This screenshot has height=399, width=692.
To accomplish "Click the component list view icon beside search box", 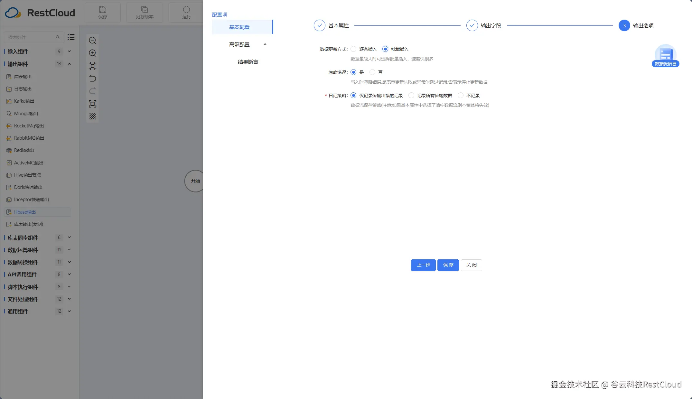I will (x=71, y=37).
